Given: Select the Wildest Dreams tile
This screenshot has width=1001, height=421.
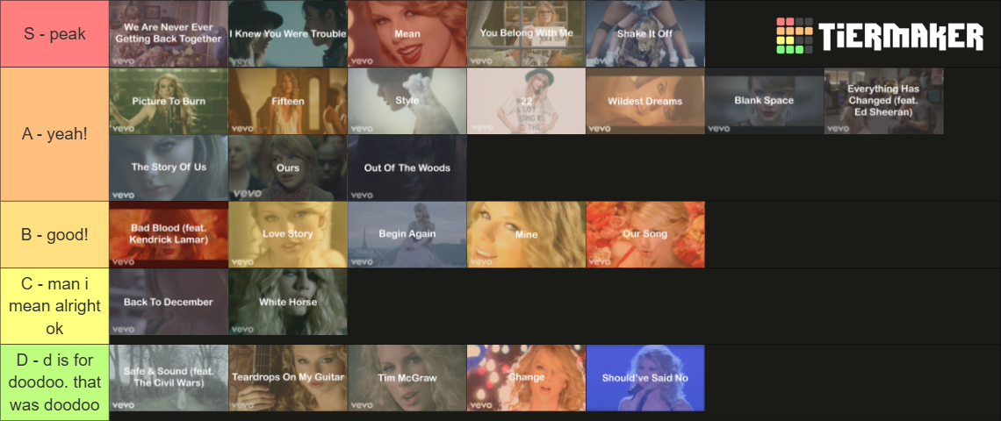Looking at the screenshot, I should click(x=645, y=101).
